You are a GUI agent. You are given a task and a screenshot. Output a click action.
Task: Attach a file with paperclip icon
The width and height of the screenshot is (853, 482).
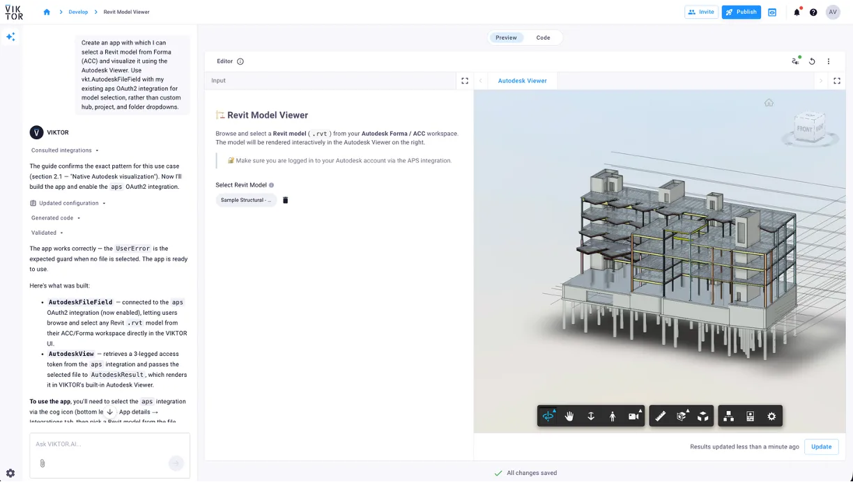click(42, 463)
